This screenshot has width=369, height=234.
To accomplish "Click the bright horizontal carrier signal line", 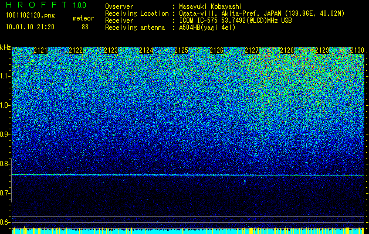I will coord(188,175).
